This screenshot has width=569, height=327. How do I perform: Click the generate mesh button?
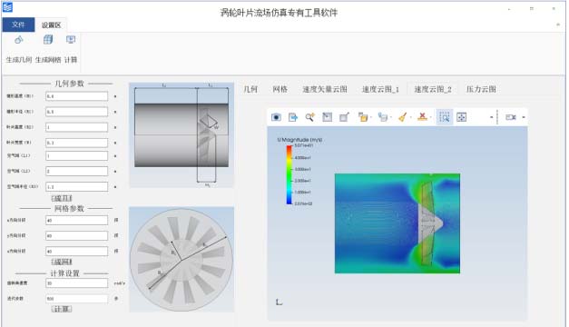[62, 262]
